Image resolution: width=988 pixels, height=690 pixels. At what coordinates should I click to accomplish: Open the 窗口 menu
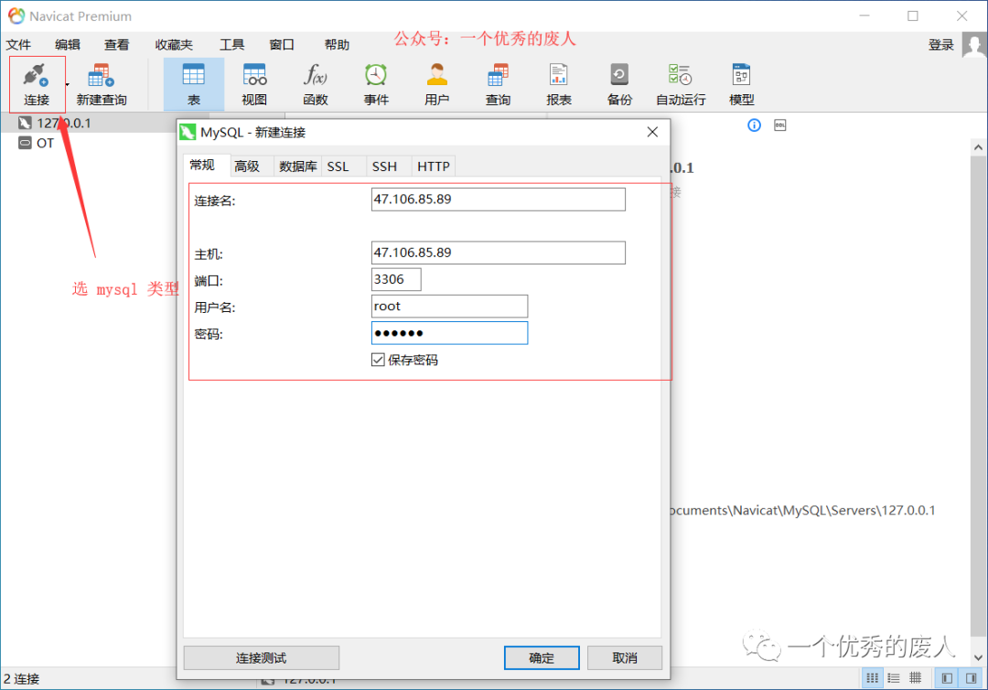point(282,45)
